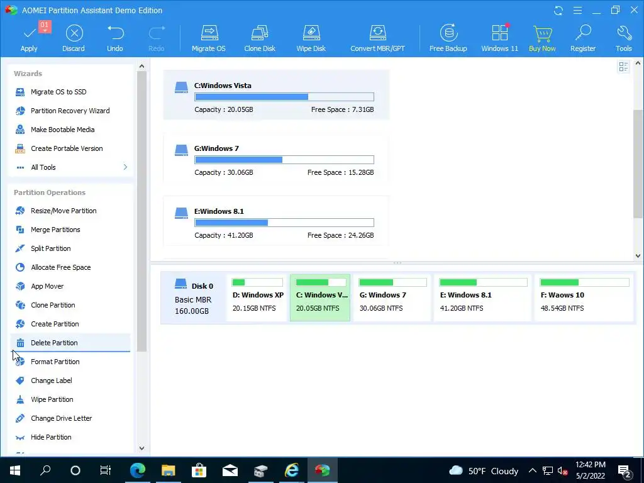Open Internet Explorer from taskbar
The height and width of the screenshot is (483, 644).
coord(292,470)
